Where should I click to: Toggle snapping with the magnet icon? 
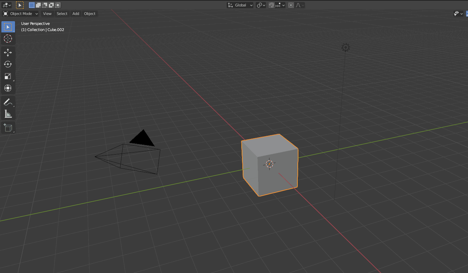(271, 5)
